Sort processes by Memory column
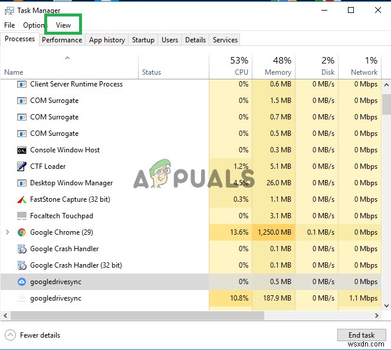The image size is (391, 350). coord(274,67)
